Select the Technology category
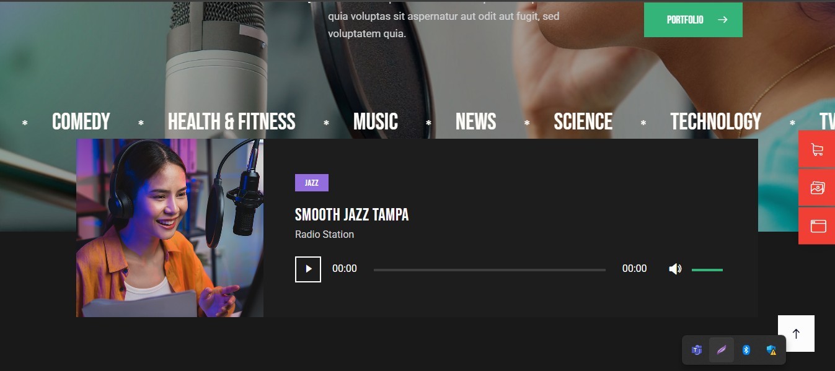This screenshot has width=835, height=371. point(716,122)
